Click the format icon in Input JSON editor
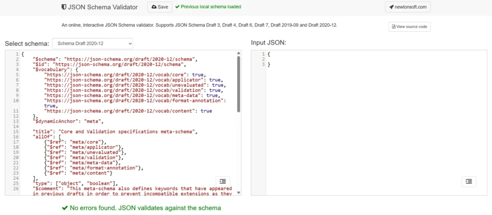The height and width of the screenshot is (215, 492). (469, 181)
